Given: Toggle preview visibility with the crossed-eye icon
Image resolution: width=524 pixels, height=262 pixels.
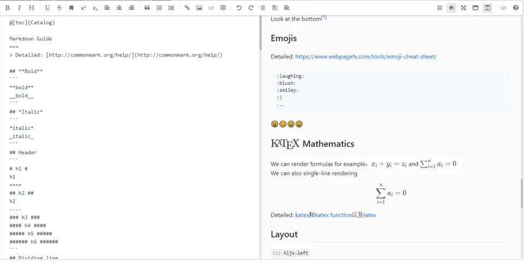Looking at the screenshot, I should click(451, 8).
